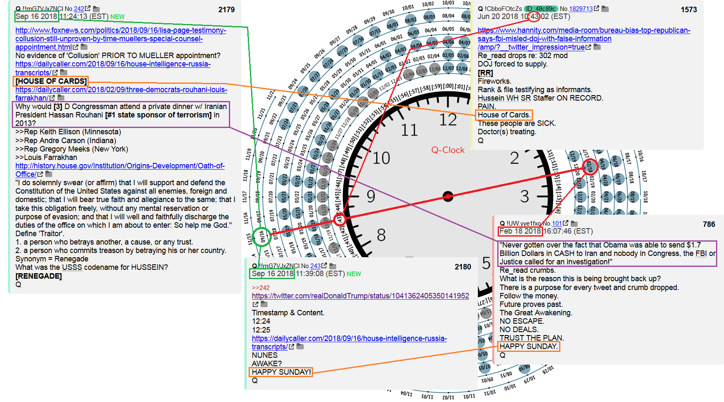Follow the >>242 reply reference

click(261, 288)
